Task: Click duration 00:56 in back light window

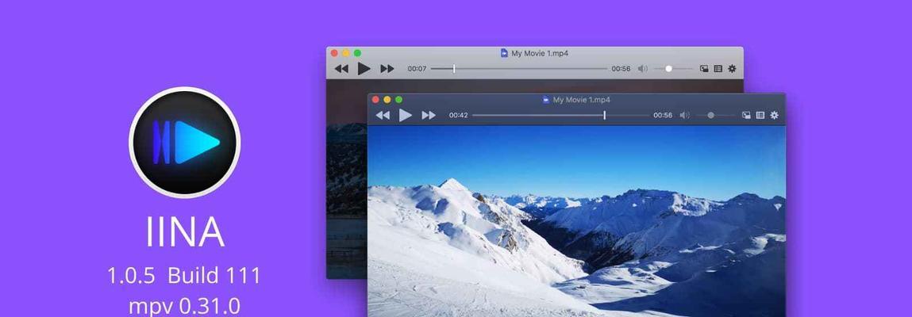Action: (x=621, y=68)
